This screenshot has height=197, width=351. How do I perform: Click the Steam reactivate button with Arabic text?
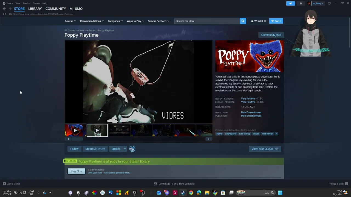[x=95, y=149]
